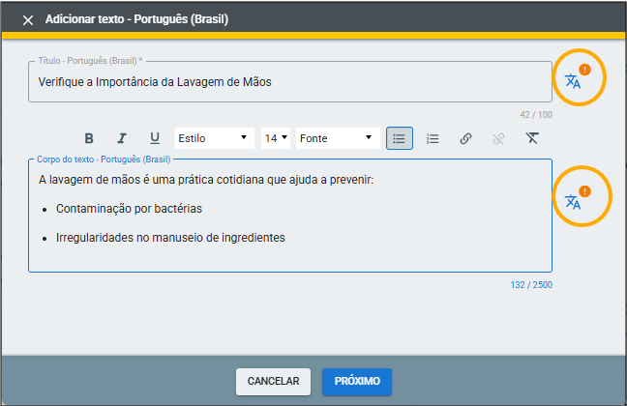Apply numbered list formatting
627x406 pixels.
click(x=433, y=138)
